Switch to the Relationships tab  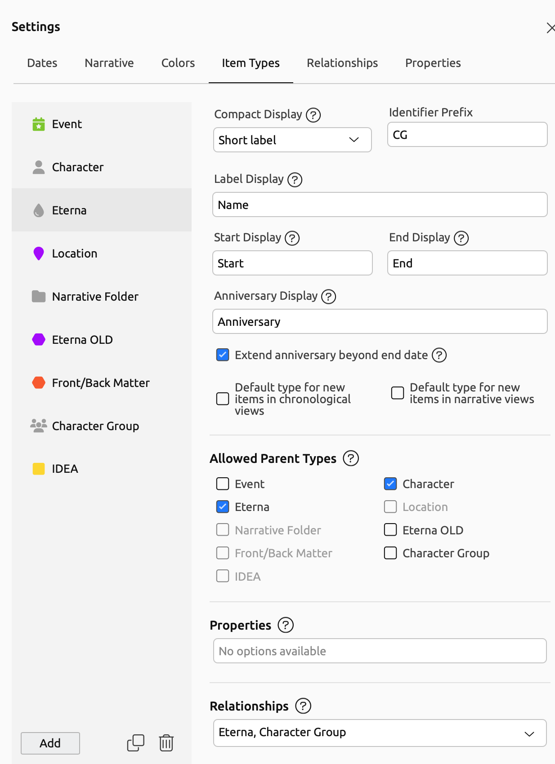click(x=342, y=63)
